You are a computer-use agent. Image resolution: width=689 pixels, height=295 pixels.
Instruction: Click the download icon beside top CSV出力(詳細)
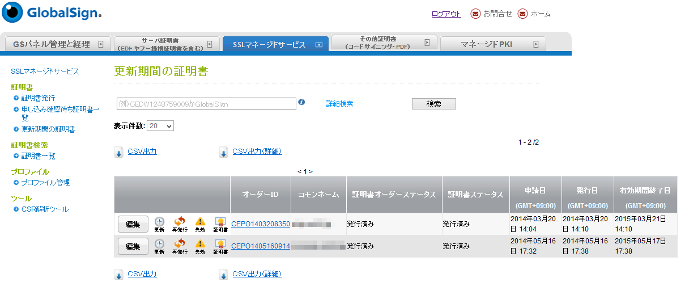coord(224,152)
